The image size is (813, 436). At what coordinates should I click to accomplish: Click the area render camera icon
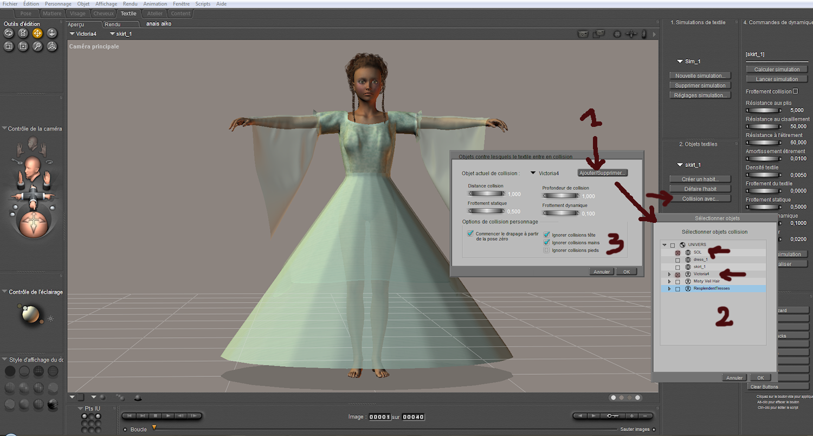[x=599, y=34]
